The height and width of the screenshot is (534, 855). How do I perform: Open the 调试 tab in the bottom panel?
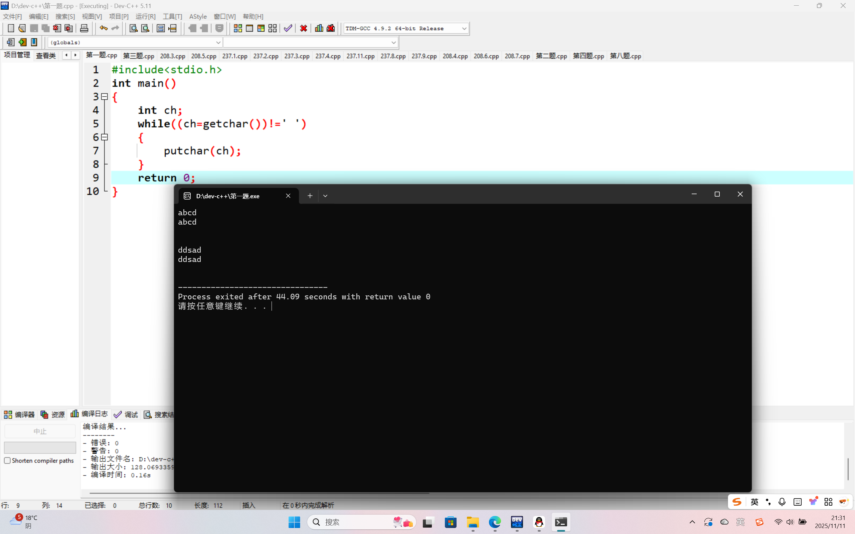[x=126, y=414]
